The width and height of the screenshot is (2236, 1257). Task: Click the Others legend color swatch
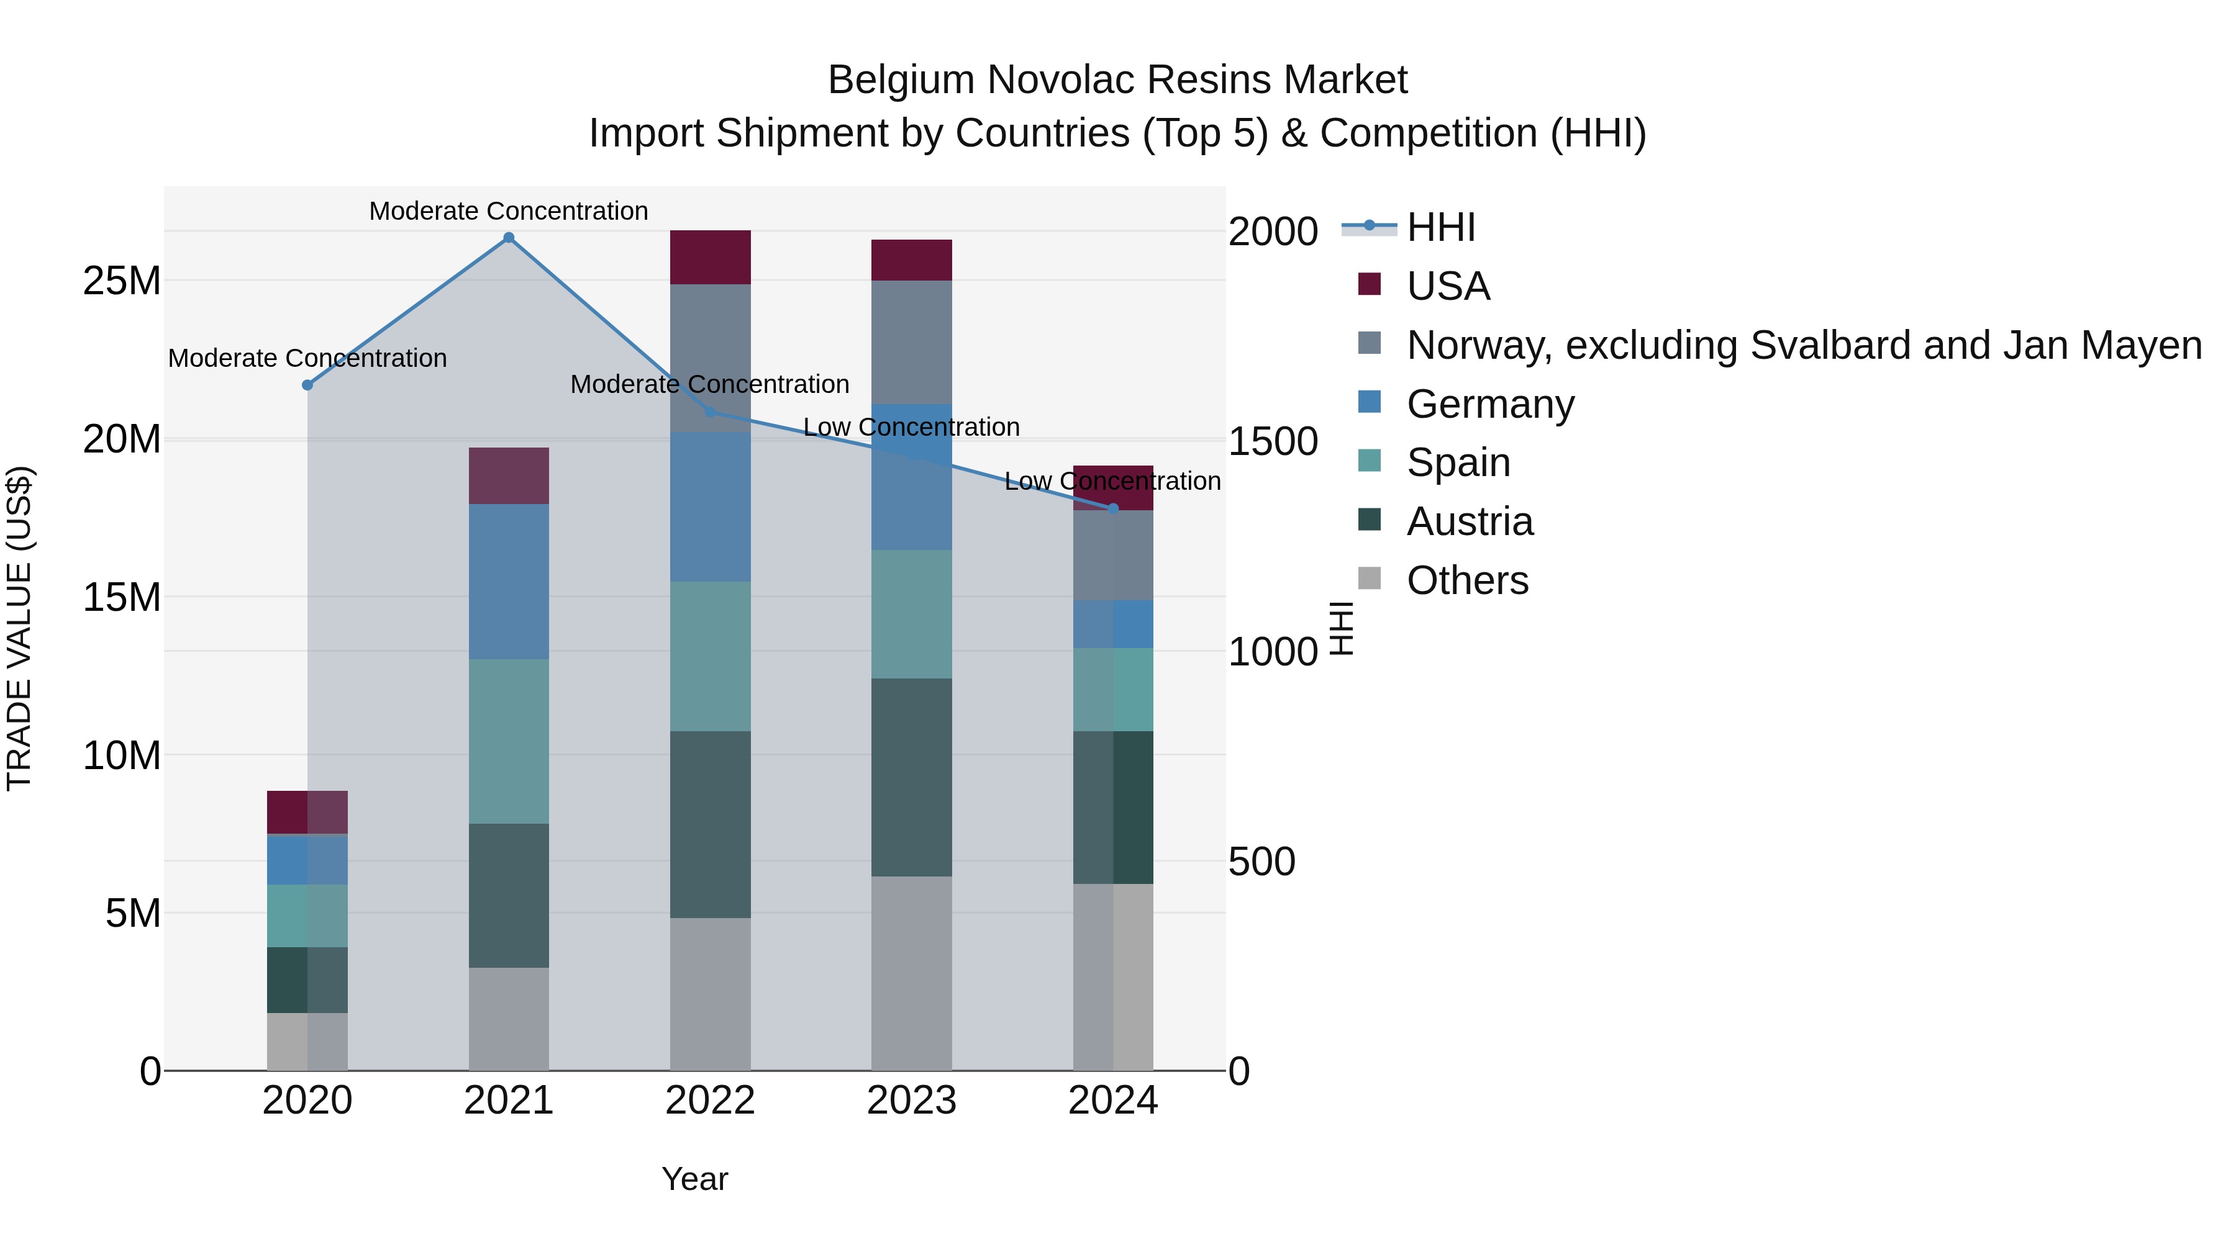[x=1369, y=579]
